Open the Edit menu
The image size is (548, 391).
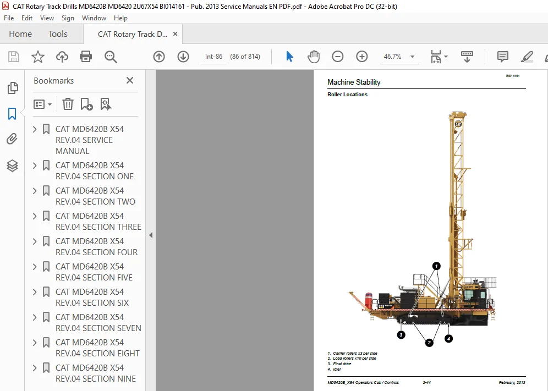[x=27, y=18]
